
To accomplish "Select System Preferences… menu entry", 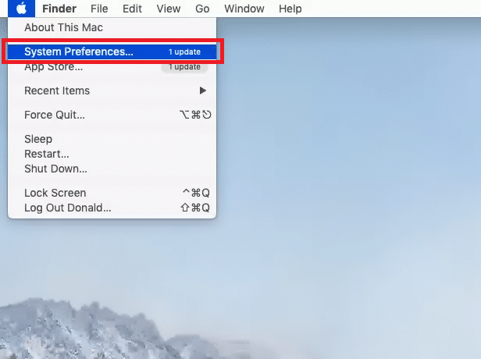I will [x=112, y=52].
